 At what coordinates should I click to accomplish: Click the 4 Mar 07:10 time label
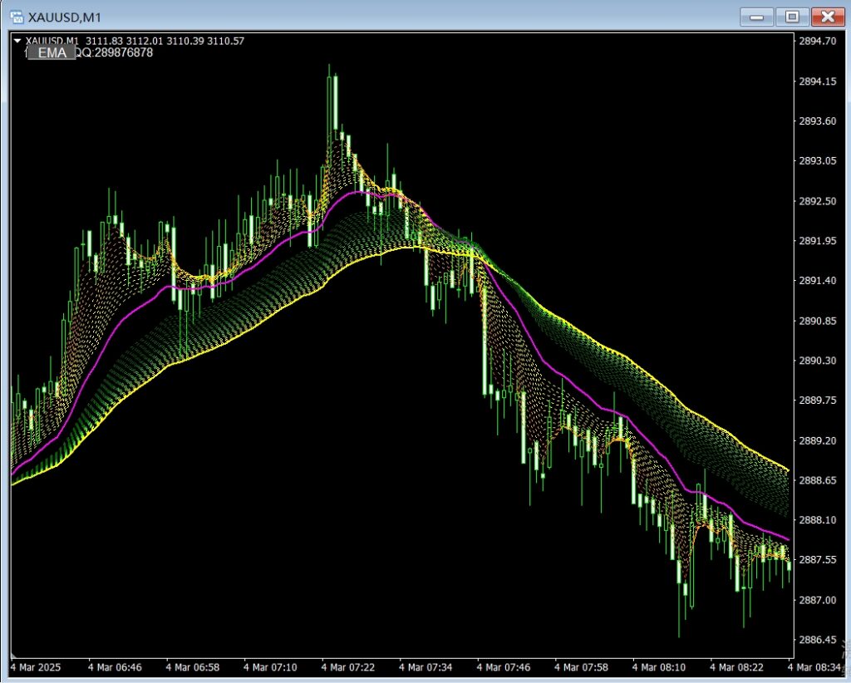[x=270, y=667]
